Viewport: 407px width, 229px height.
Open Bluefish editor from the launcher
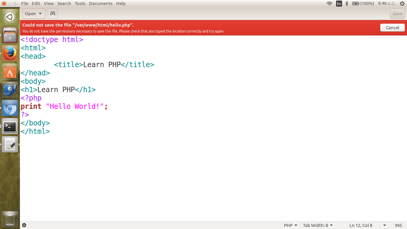pos(10,90)
